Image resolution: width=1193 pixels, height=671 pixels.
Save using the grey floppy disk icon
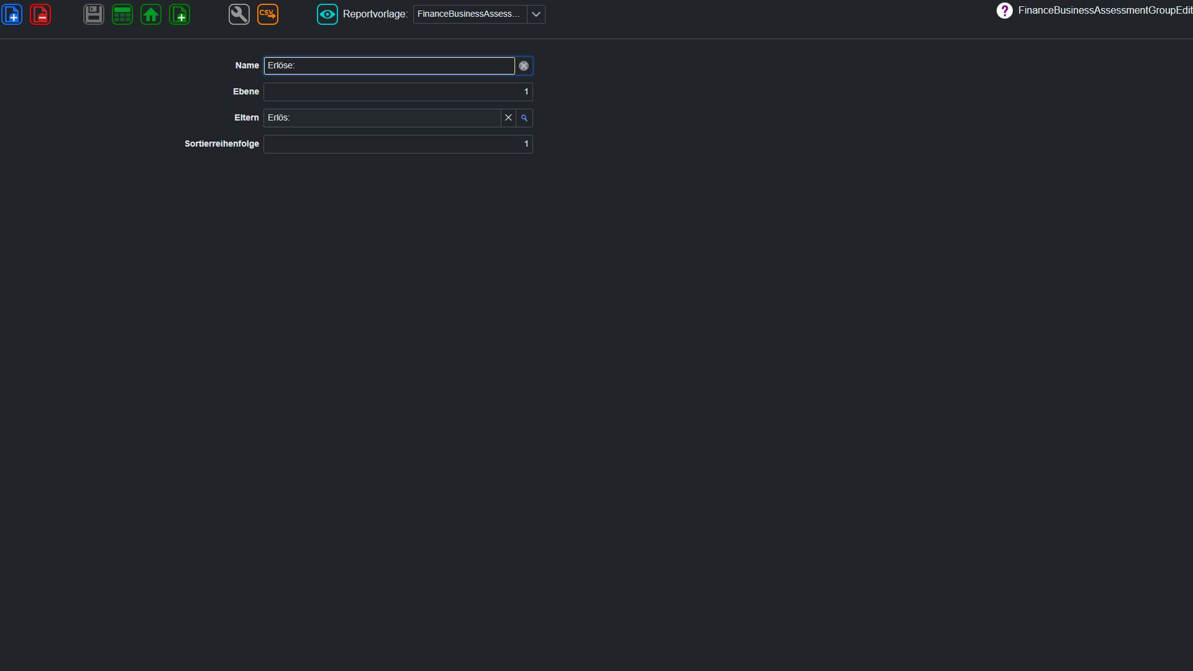pos(94,14)
